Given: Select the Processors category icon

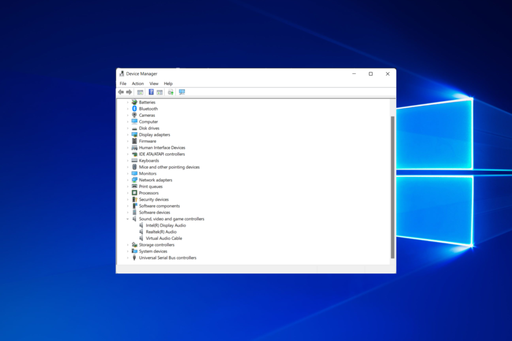Looking at the screenshot, I should click(134, 192).
